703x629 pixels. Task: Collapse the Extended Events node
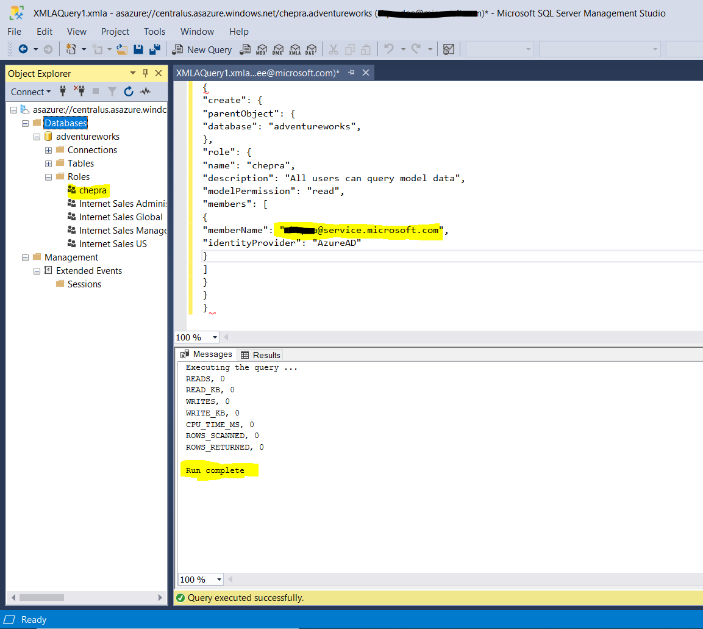click(37, 271)
